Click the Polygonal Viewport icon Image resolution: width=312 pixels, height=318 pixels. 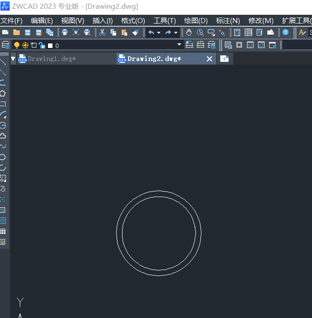(250, 45)
